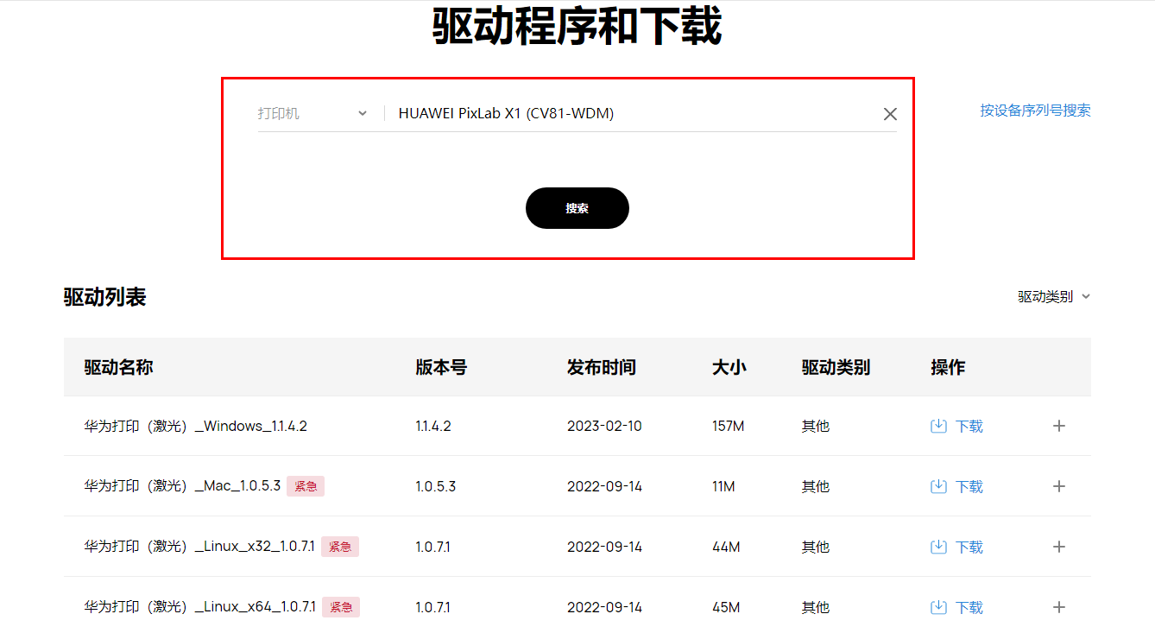Click the 版本号 column header
The width and height of the screenshot is (1155, 633).
(441, 367)
